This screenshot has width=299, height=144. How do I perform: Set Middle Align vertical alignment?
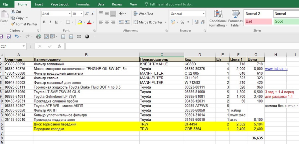(107, 14)
